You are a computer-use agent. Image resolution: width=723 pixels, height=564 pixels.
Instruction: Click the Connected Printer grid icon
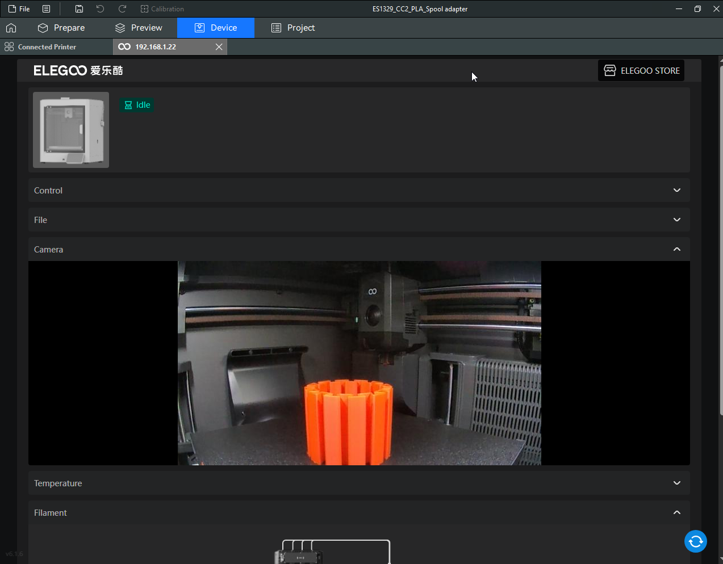coord(9,47)
